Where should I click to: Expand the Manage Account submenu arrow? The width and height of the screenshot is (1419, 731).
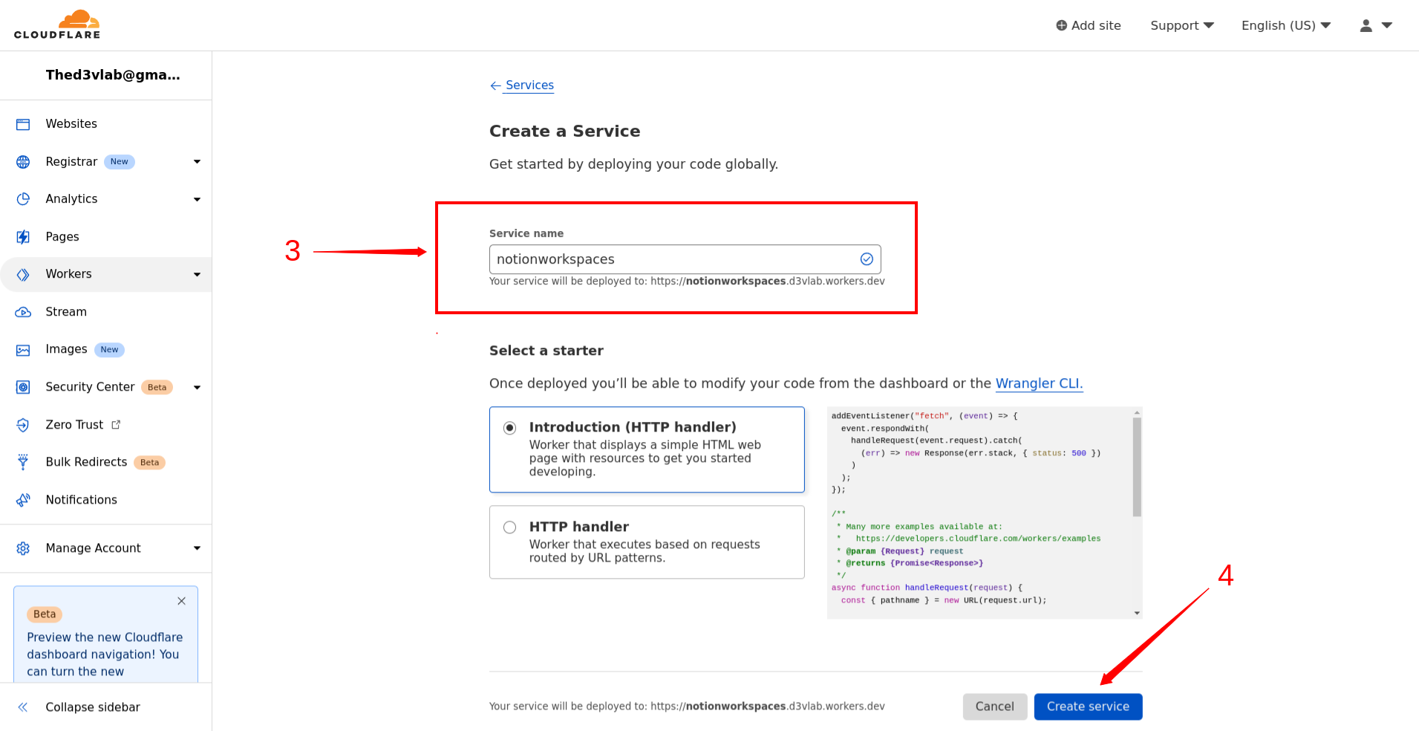(197, 548)
